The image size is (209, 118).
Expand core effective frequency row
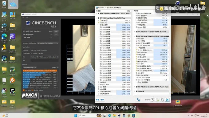(98, 92)
